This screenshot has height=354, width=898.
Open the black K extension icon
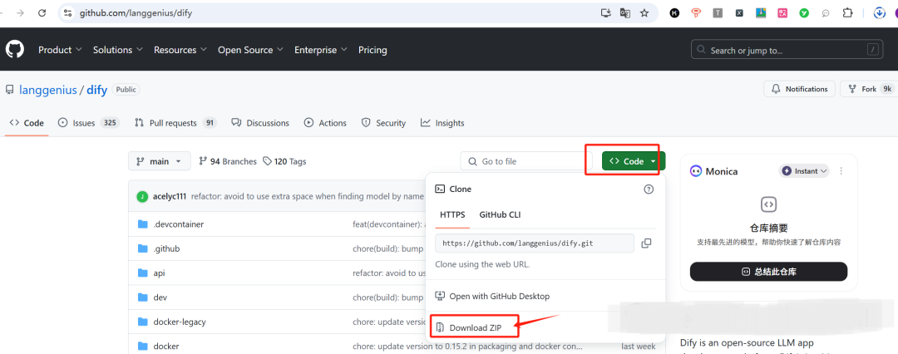coord(674,12)
